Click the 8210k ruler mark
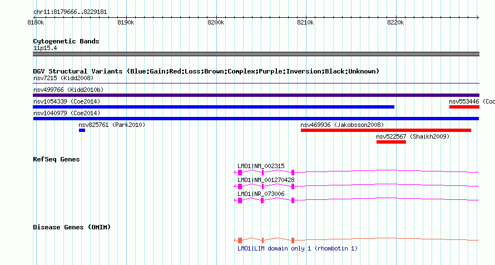 (x=305, y=22)
